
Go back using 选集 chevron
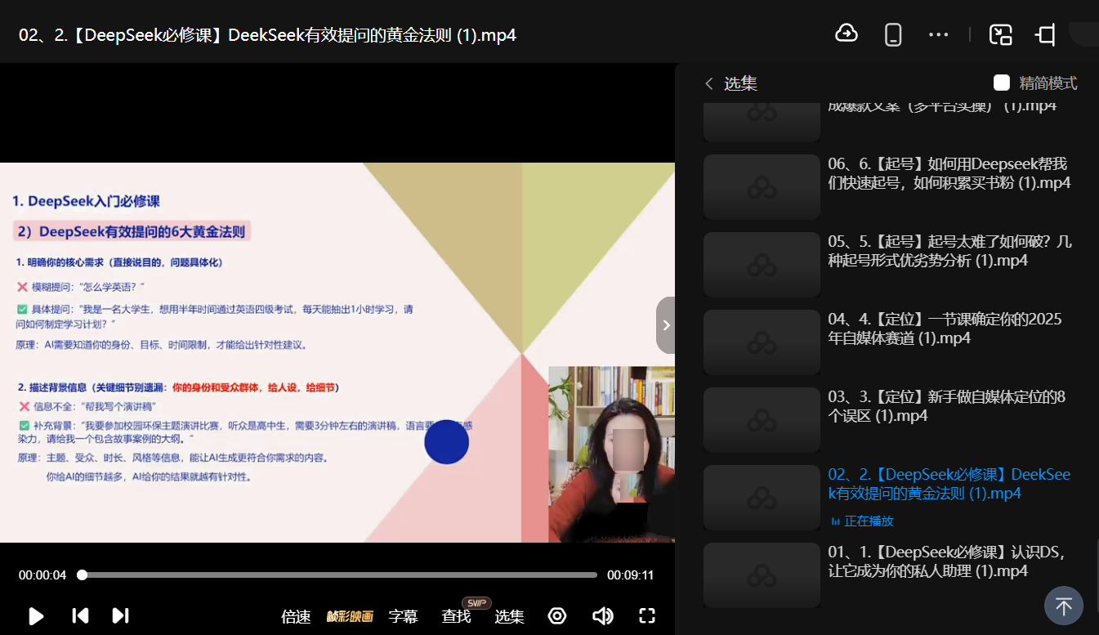point(709,83)
